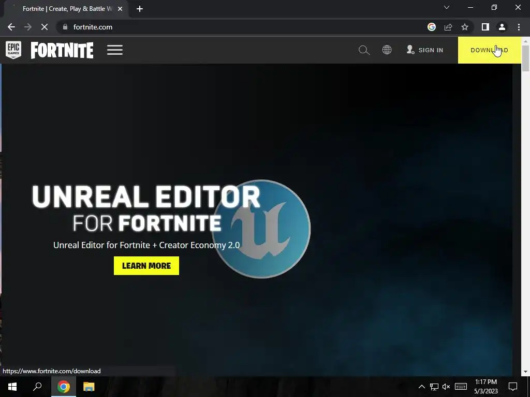Click the share page icon
Screen dimensions: 530x397
(x=448, y=27)
